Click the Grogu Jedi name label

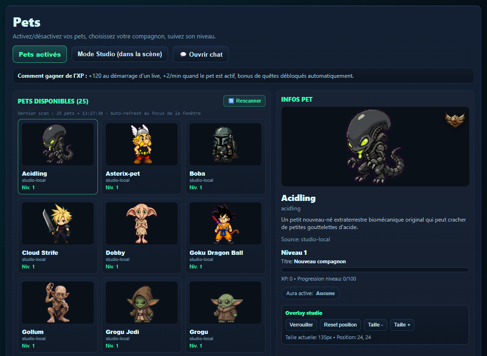122,332
